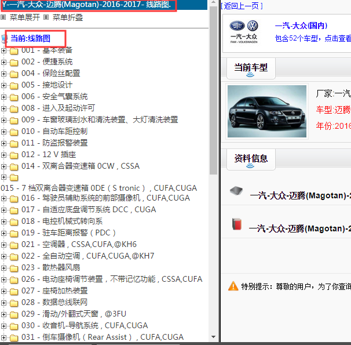Image resolution: width=351 pixels, height=345 pixels.
Task: Expand the 029 - 滑动/外翻式天窗 node
Action: [x=3, y=314]
